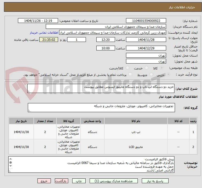The width and height of the screenshot is (202, 188).
Task: Click the چاپ print button
Action: [79, 181]
